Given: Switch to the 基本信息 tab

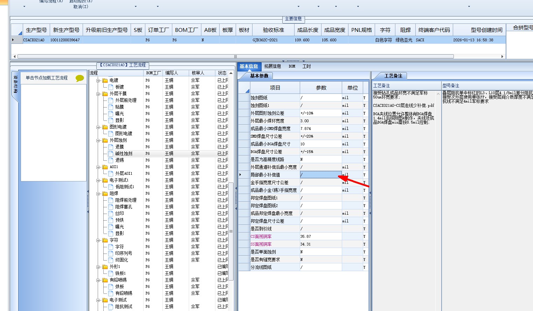Looking at the screenshot, I should (249, 66).
